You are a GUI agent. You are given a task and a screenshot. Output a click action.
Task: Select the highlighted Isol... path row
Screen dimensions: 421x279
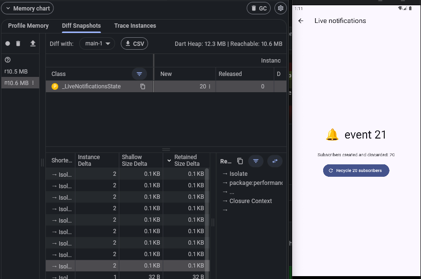coord(127,266)
